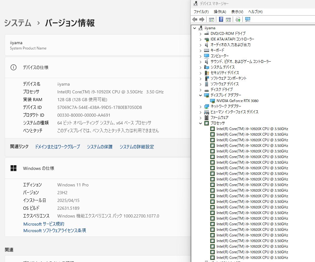Expand the サウンド、ビデオ、およびゲーム コントローラー node

[200, 62]
